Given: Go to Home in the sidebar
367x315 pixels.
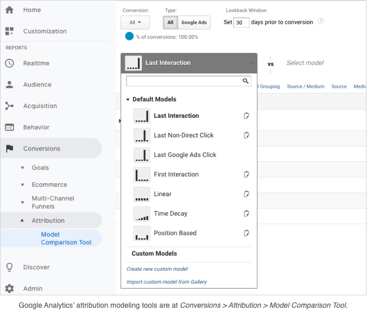Looking at the screenshot, I should [32, 10].
